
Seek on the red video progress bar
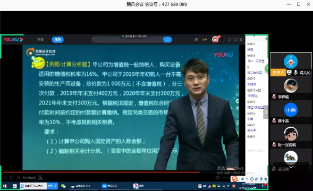point(101,172)
